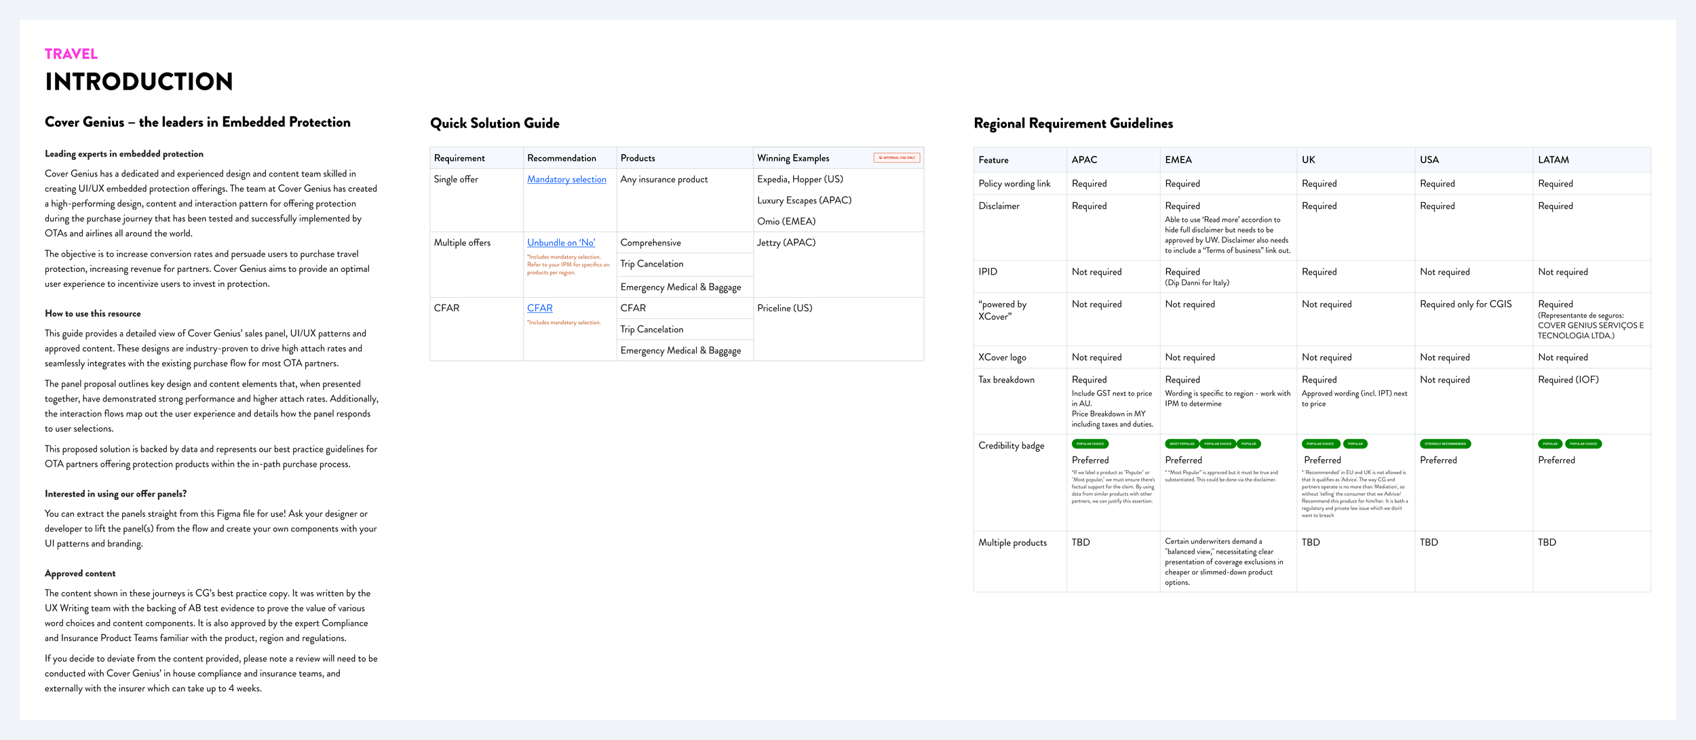
Task: Select LATAM's 'Popular Choice' badge
Action: coord(1583,444)
